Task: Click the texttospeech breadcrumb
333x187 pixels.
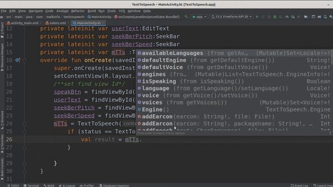Action: pos(74,17)
